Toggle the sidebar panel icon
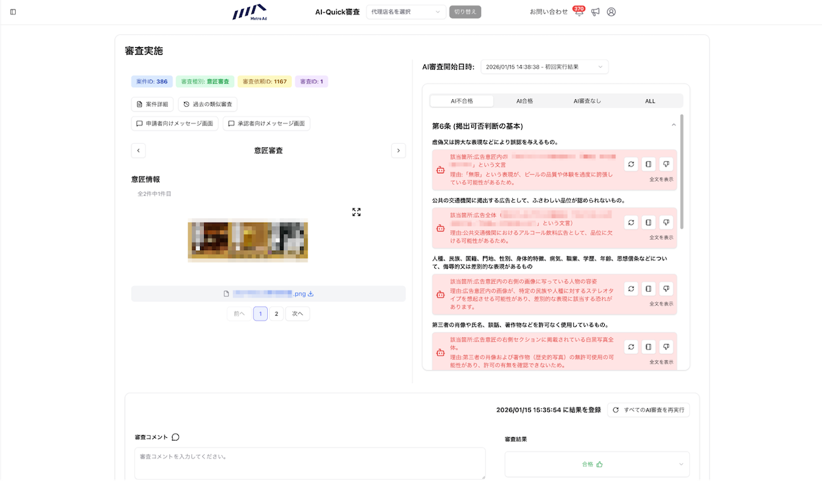Screen dimensions: 822x481 click(x=13, y=12)
